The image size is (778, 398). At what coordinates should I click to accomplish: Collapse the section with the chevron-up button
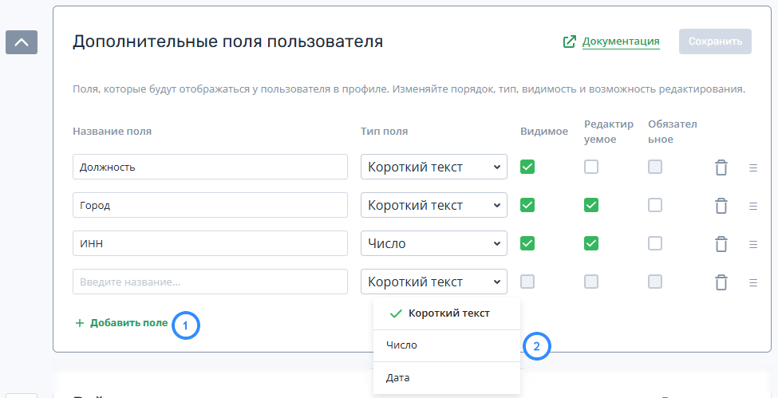22,42
